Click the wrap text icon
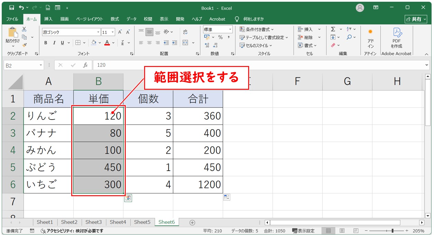 [x=185, y=32]
